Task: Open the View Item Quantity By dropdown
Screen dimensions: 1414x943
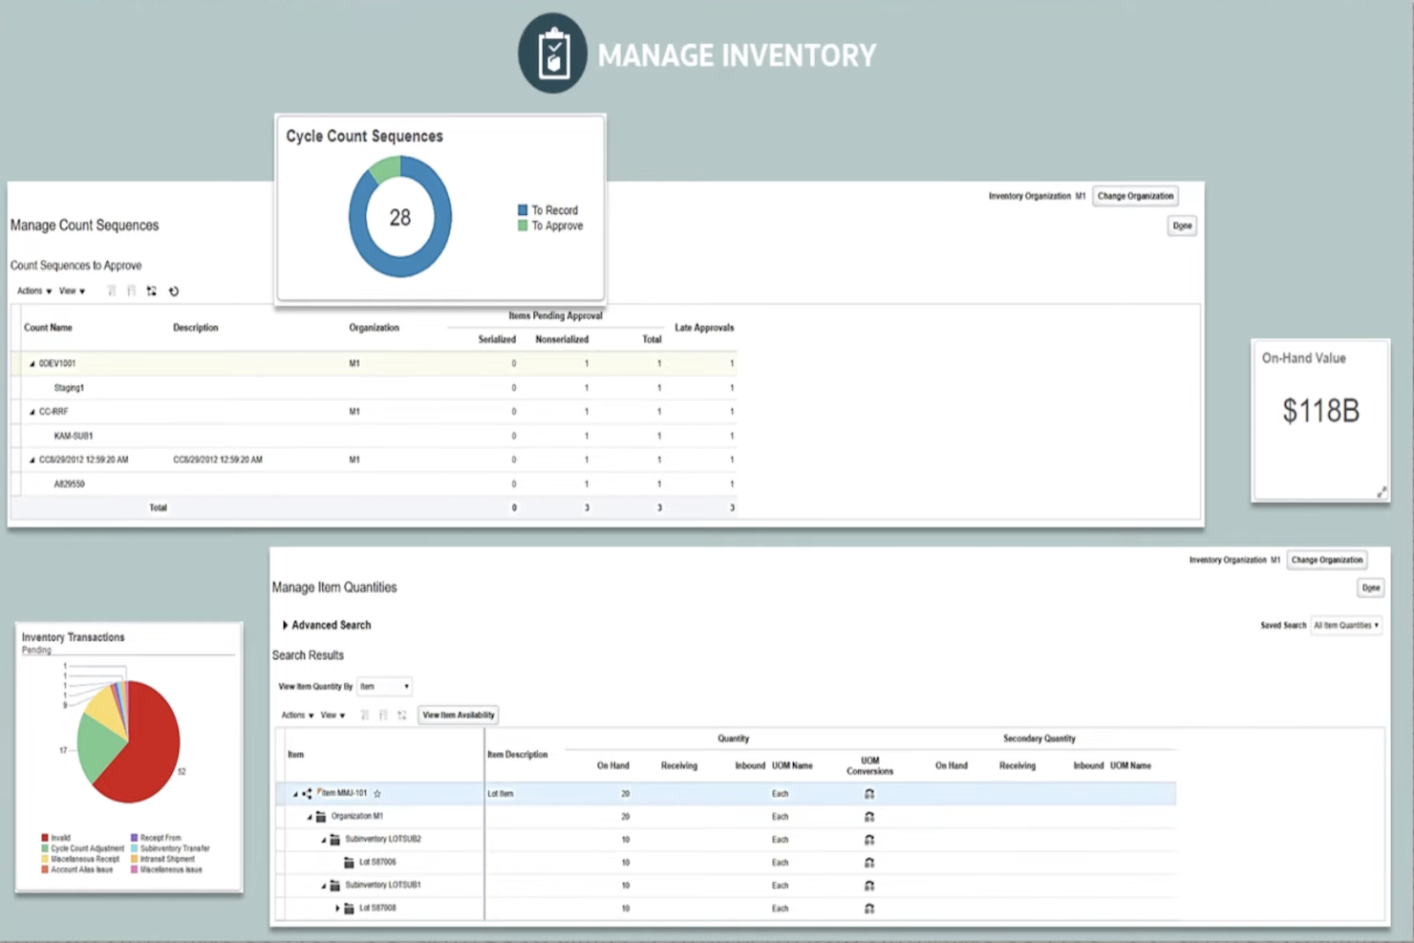Action: [384, 686]
